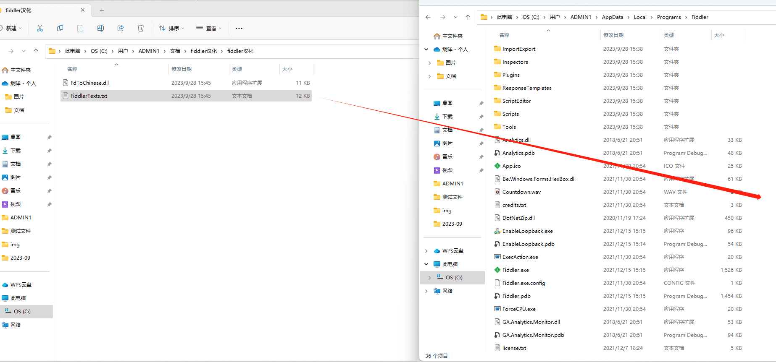Select EnableLoopback.exe file
The height and width of the screenshot is (362, 776).
pos(528,231)
